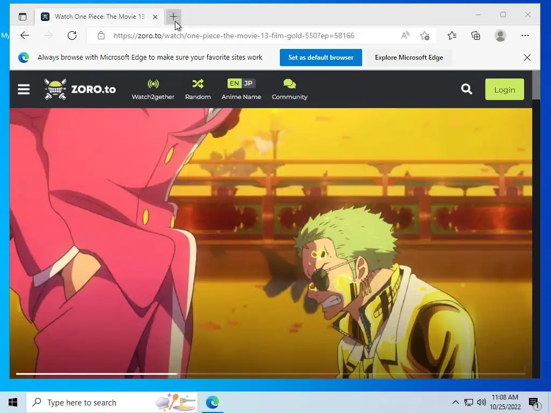
Task: Go to the ZORO.to home logo
Action: (80, 89)
